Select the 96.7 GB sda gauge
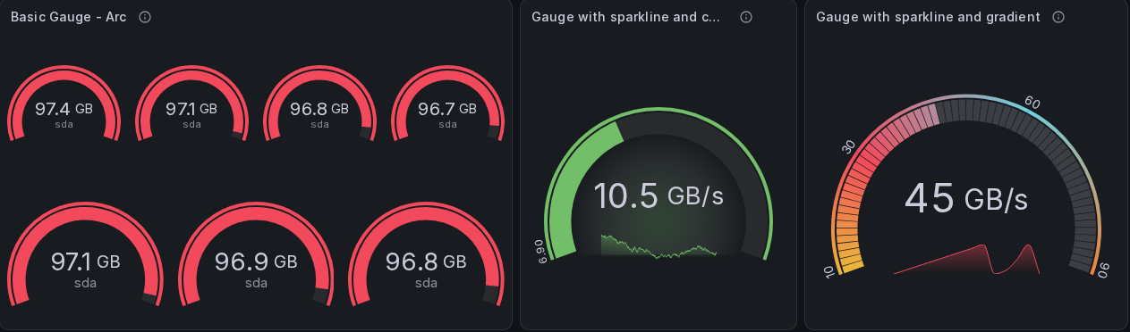This screenshot has height=332, width=1130. point(447,104)
